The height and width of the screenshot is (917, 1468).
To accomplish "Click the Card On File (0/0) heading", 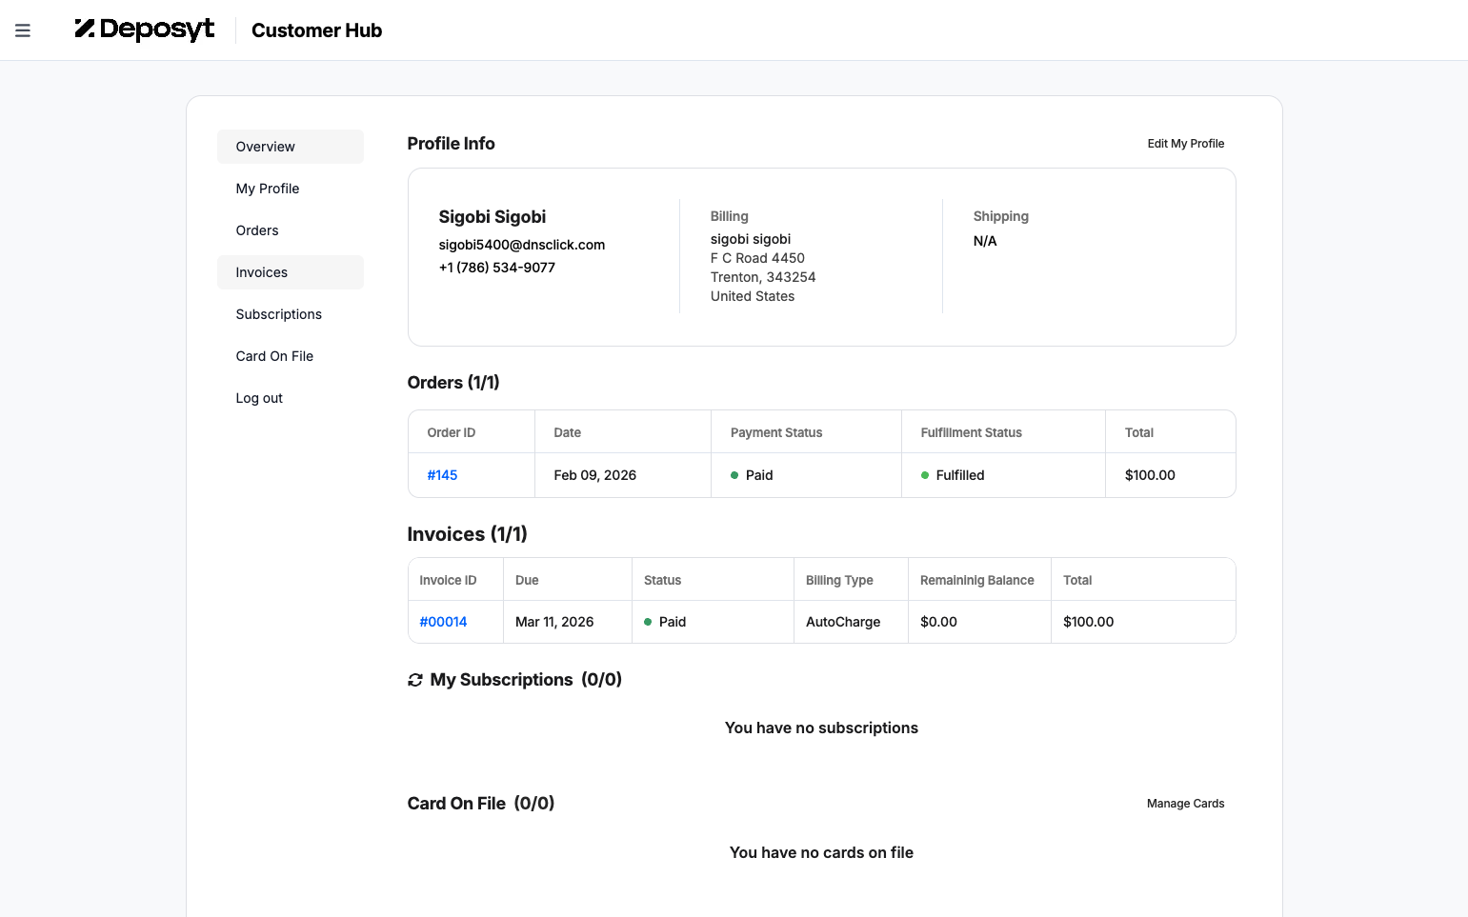I will (x=481, y=804).
